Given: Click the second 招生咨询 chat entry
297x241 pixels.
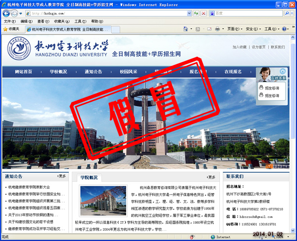Looking at the screenshot, I should tap(269, 95).
